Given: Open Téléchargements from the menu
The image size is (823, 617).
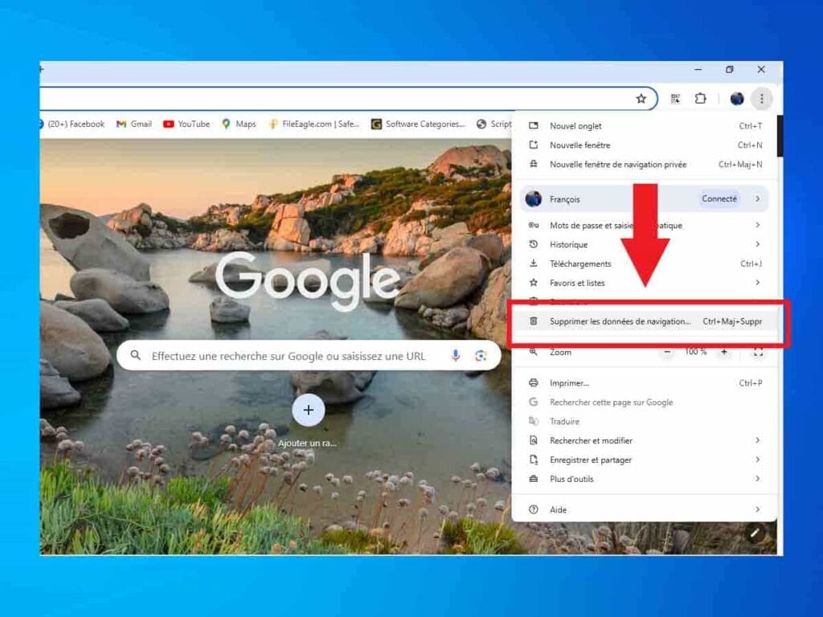Looking at the screenshot, I should (580, 264).
